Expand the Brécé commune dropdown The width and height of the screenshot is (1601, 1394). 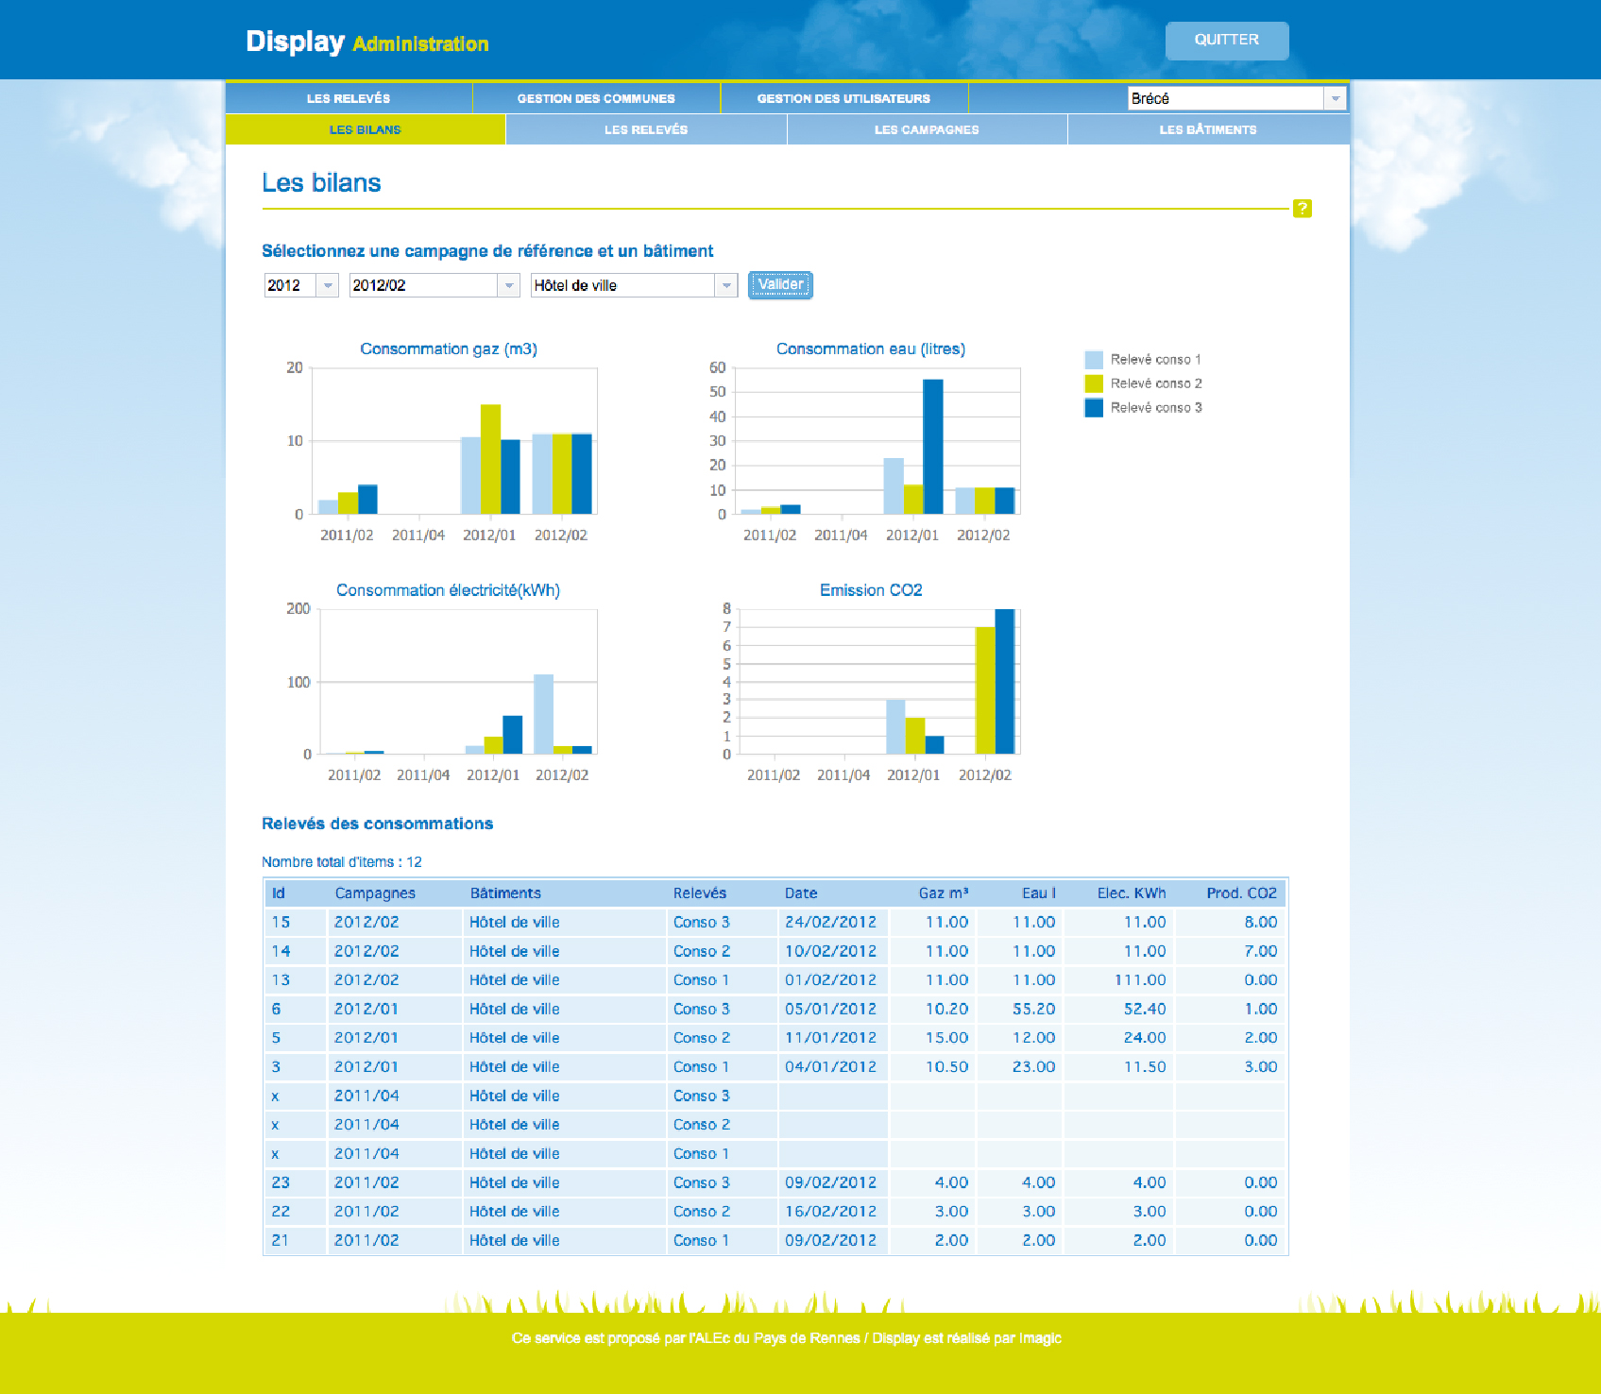[x=1335, y=98]
